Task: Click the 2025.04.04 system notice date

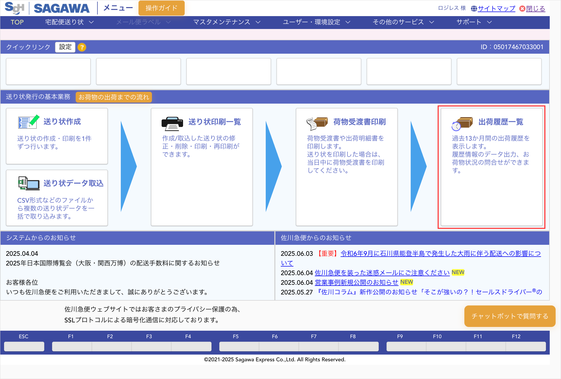Action: 22,254
